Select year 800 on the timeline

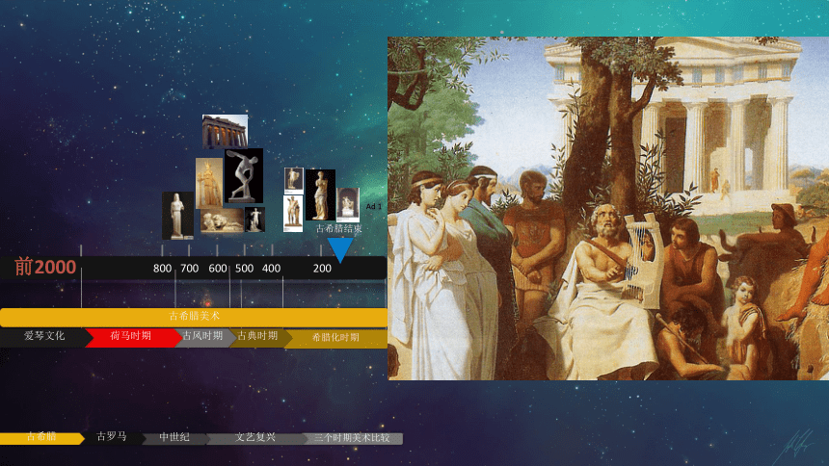click(162, 269)
